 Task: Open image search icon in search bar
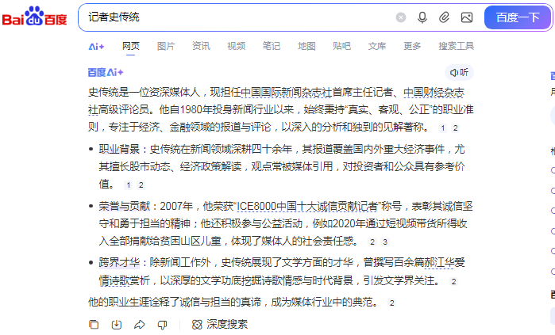[x=466, y=17]
